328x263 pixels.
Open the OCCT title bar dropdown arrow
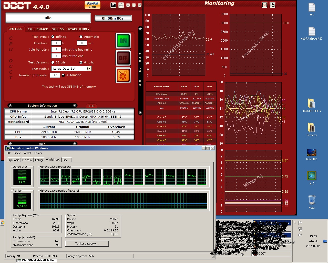click(128, 5)
